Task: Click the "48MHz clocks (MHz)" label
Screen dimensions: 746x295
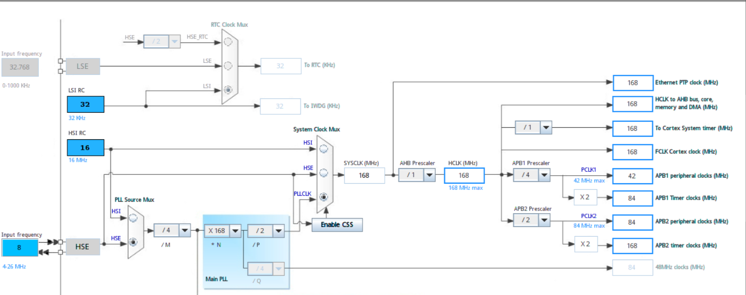Action: 680,267
